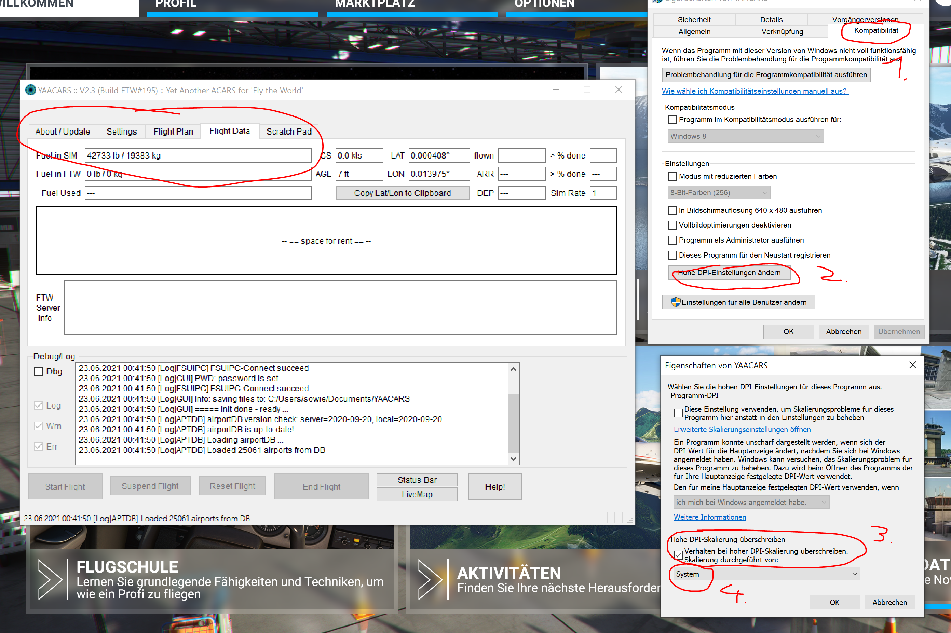Click the Help! button
951x633 pixels.
click(495, 487)
